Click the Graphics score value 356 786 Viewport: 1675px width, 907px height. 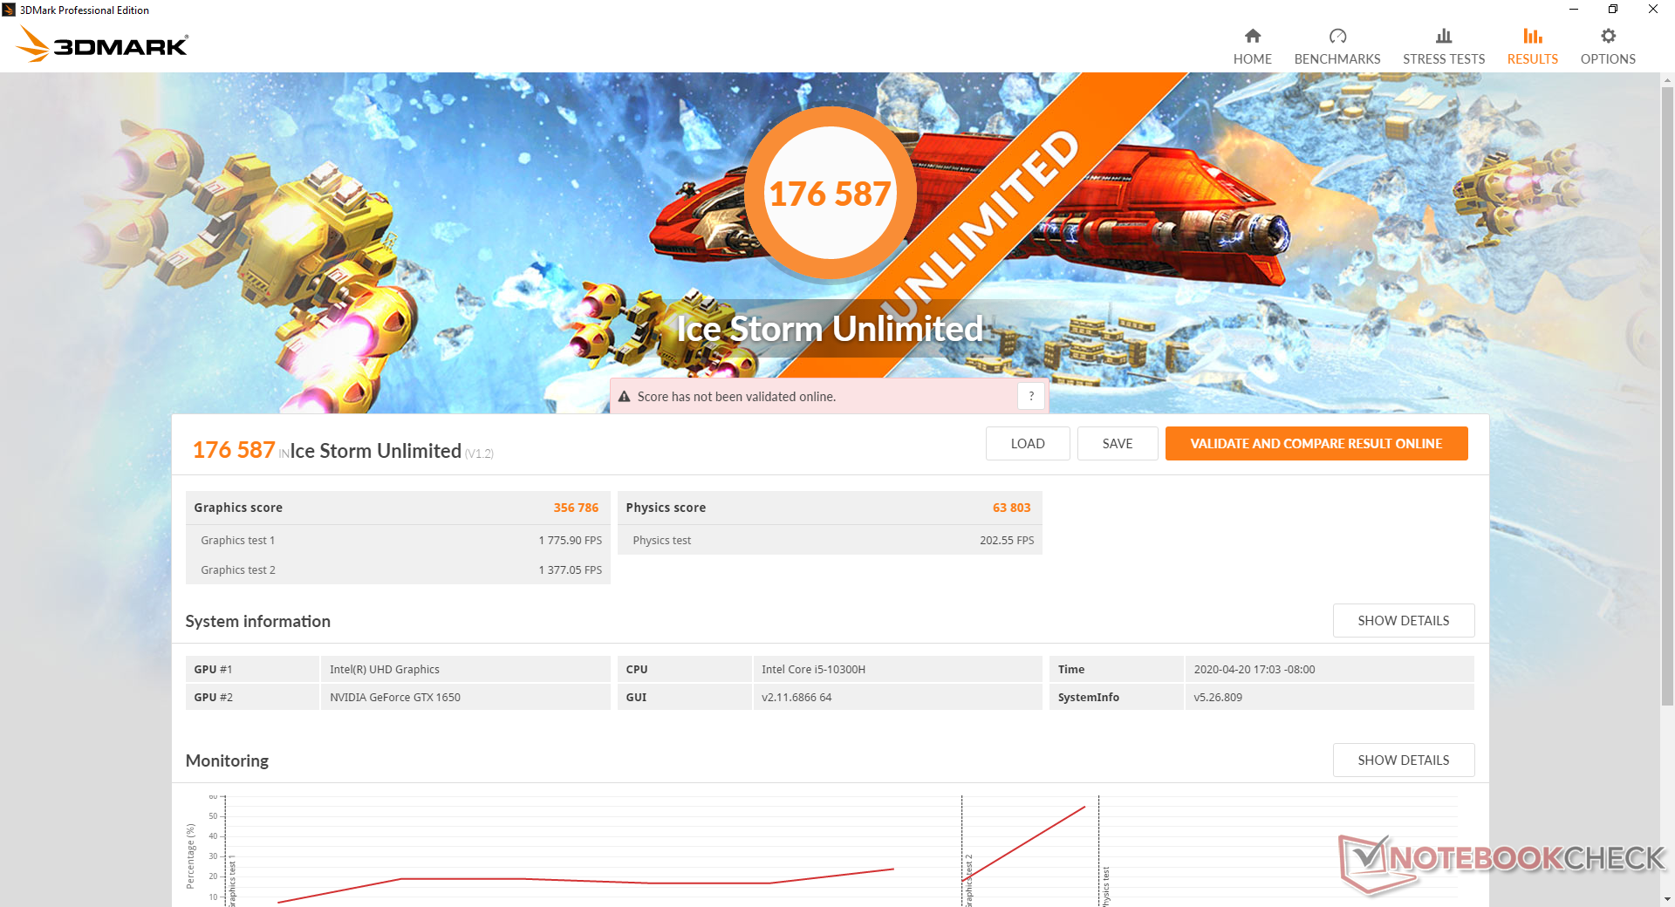(x=576, y=508)
